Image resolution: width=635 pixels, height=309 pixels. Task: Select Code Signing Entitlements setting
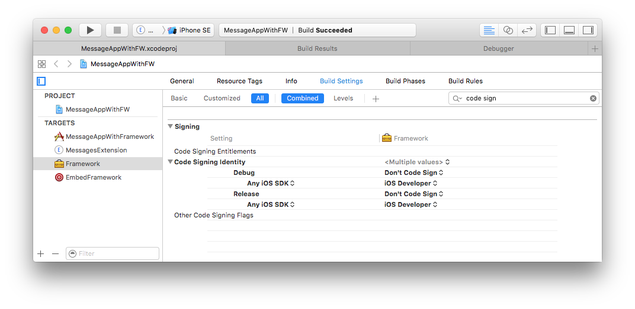215,151
